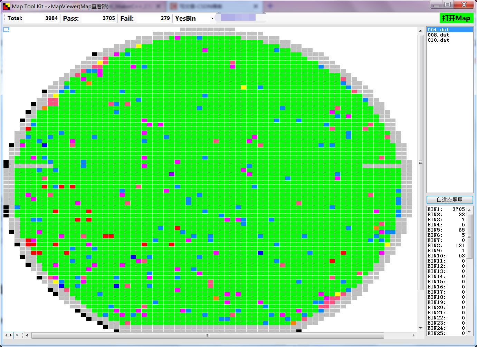Select the BIN10: 53 row
The image size is (477, 347).
[x=446, y=256]
